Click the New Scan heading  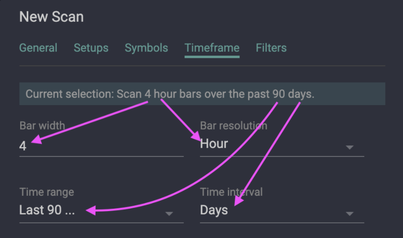coord(51,17)
